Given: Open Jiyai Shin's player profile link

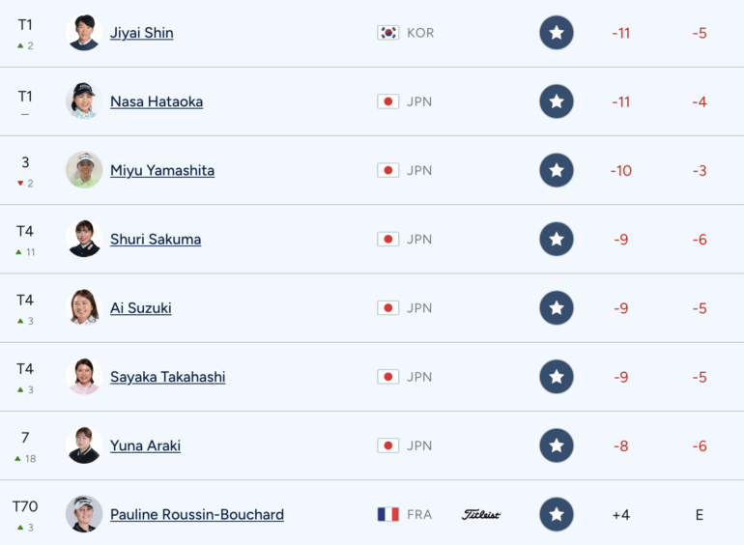Looking at the screenshot, I should coord(142,33).
